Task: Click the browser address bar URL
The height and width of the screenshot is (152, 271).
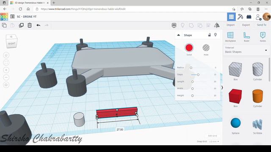Action: (x=83, y=9)
